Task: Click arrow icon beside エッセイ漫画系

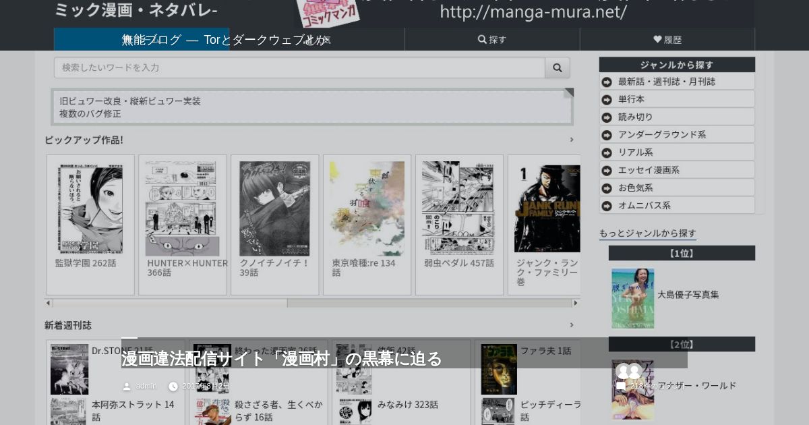Action: (x=607, y=170)
